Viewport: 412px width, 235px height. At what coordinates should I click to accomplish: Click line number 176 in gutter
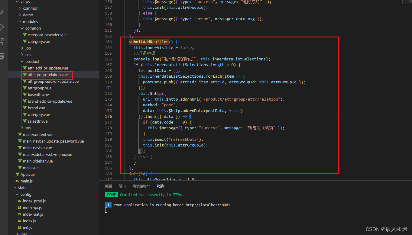pyautogui.click(x=108, y=117)
